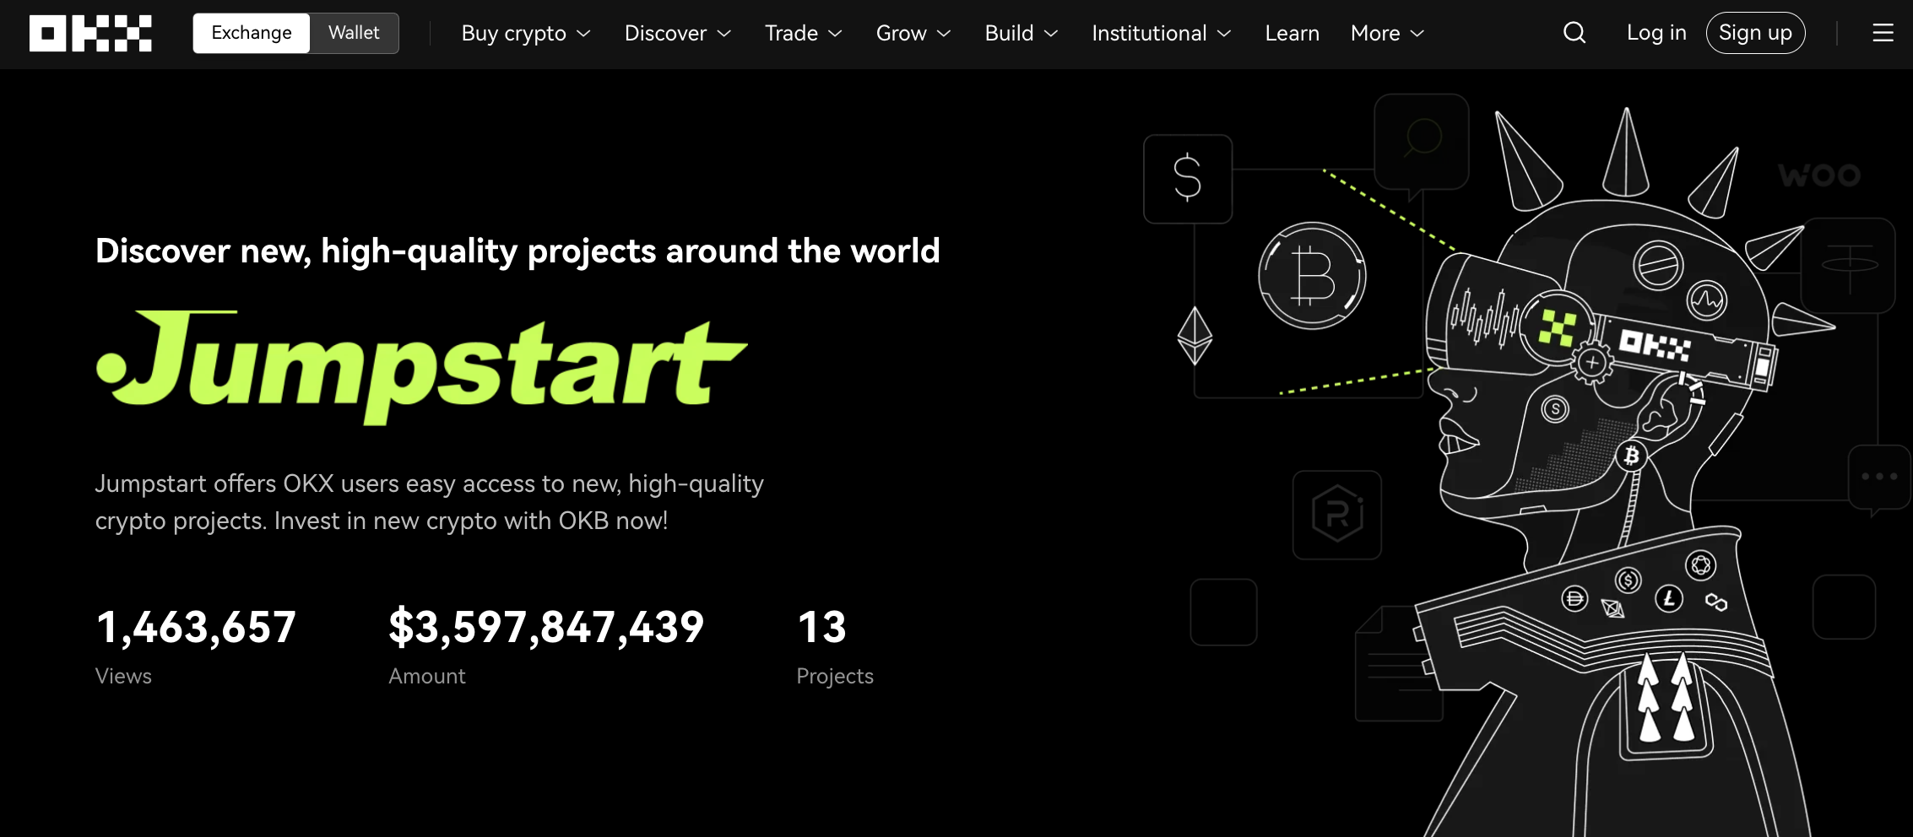Open the search magnifier icon
The image size is (1913, 837).
coord(1574,33)
